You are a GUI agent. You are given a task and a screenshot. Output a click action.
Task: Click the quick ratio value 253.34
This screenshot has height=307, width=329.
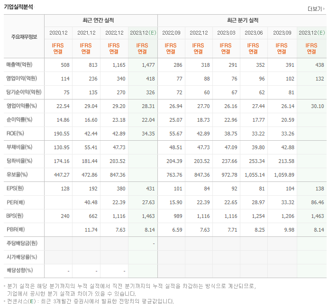click(257, 161)
